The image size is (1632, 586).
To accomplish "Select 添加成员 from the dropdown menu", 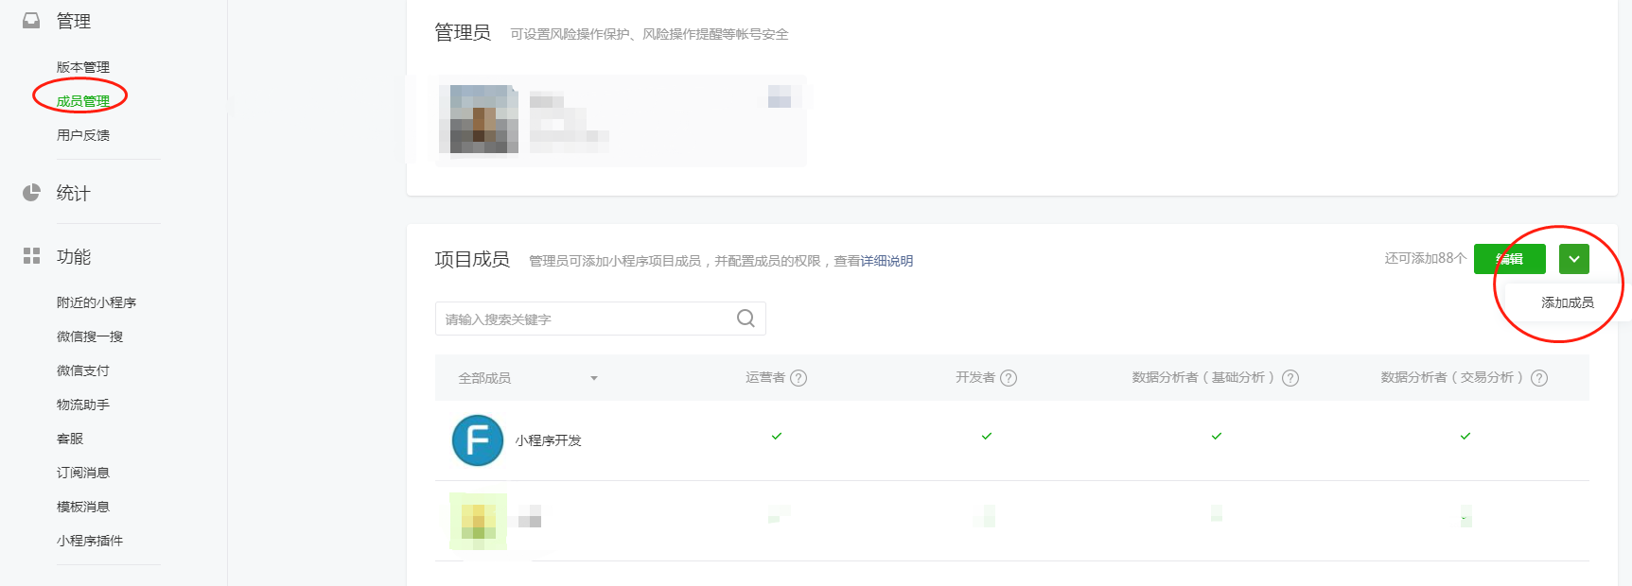I will [1567, 302].
